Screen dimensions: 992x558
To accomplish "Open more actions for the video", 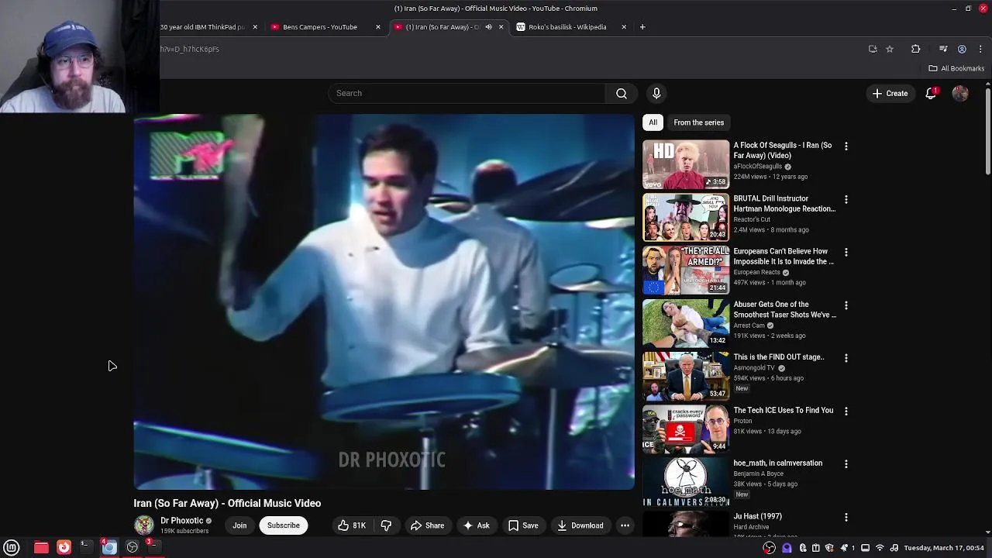I will pyautogui.click(x=625, y=525).
